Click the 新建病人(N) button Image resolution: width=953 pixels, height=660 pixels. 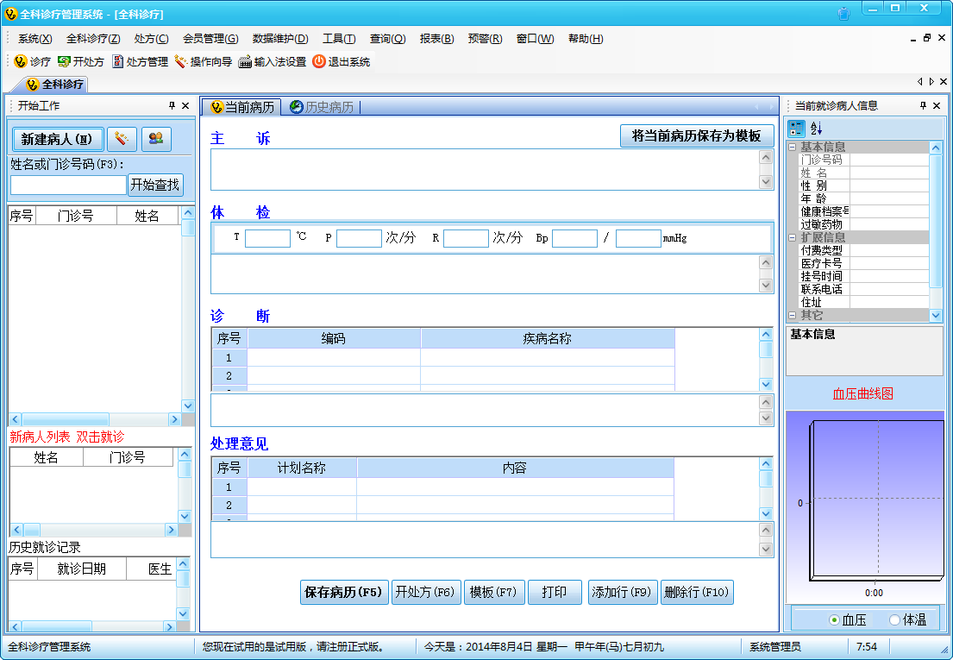point(58,139)
